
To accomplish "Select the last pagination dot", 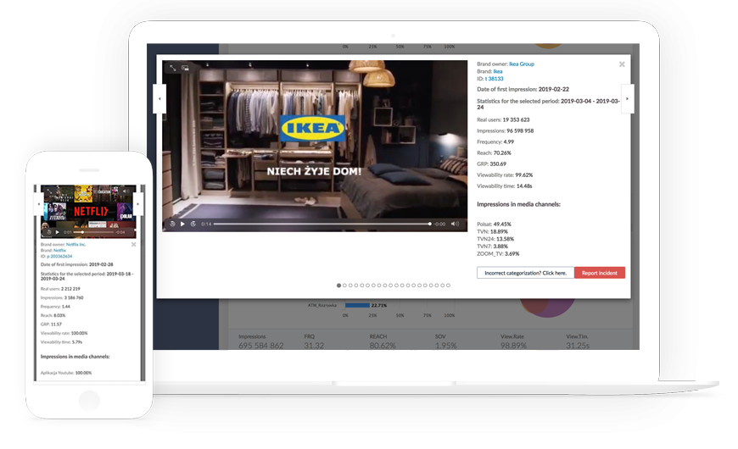I will point(448,285).
